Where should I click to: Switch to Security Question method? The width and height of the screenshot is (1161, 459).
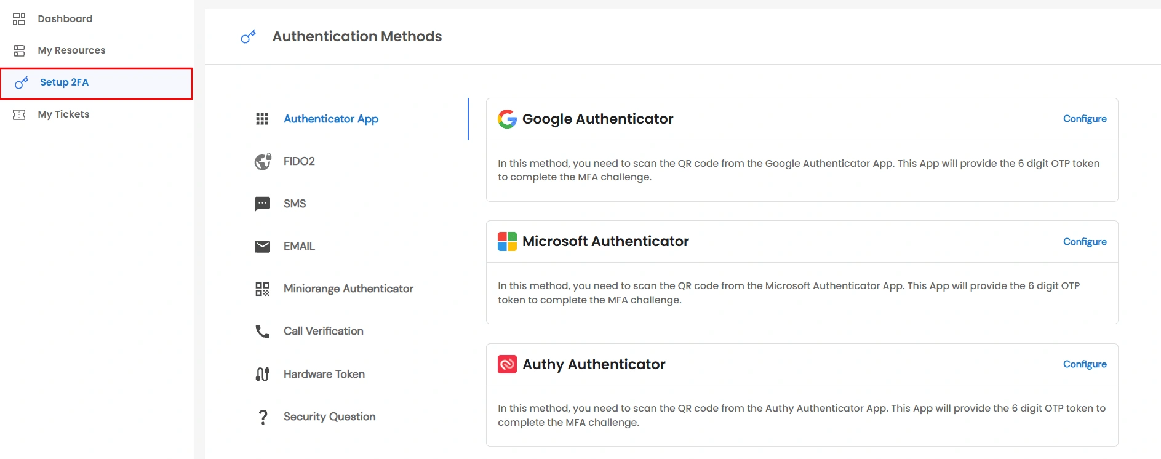329,417
